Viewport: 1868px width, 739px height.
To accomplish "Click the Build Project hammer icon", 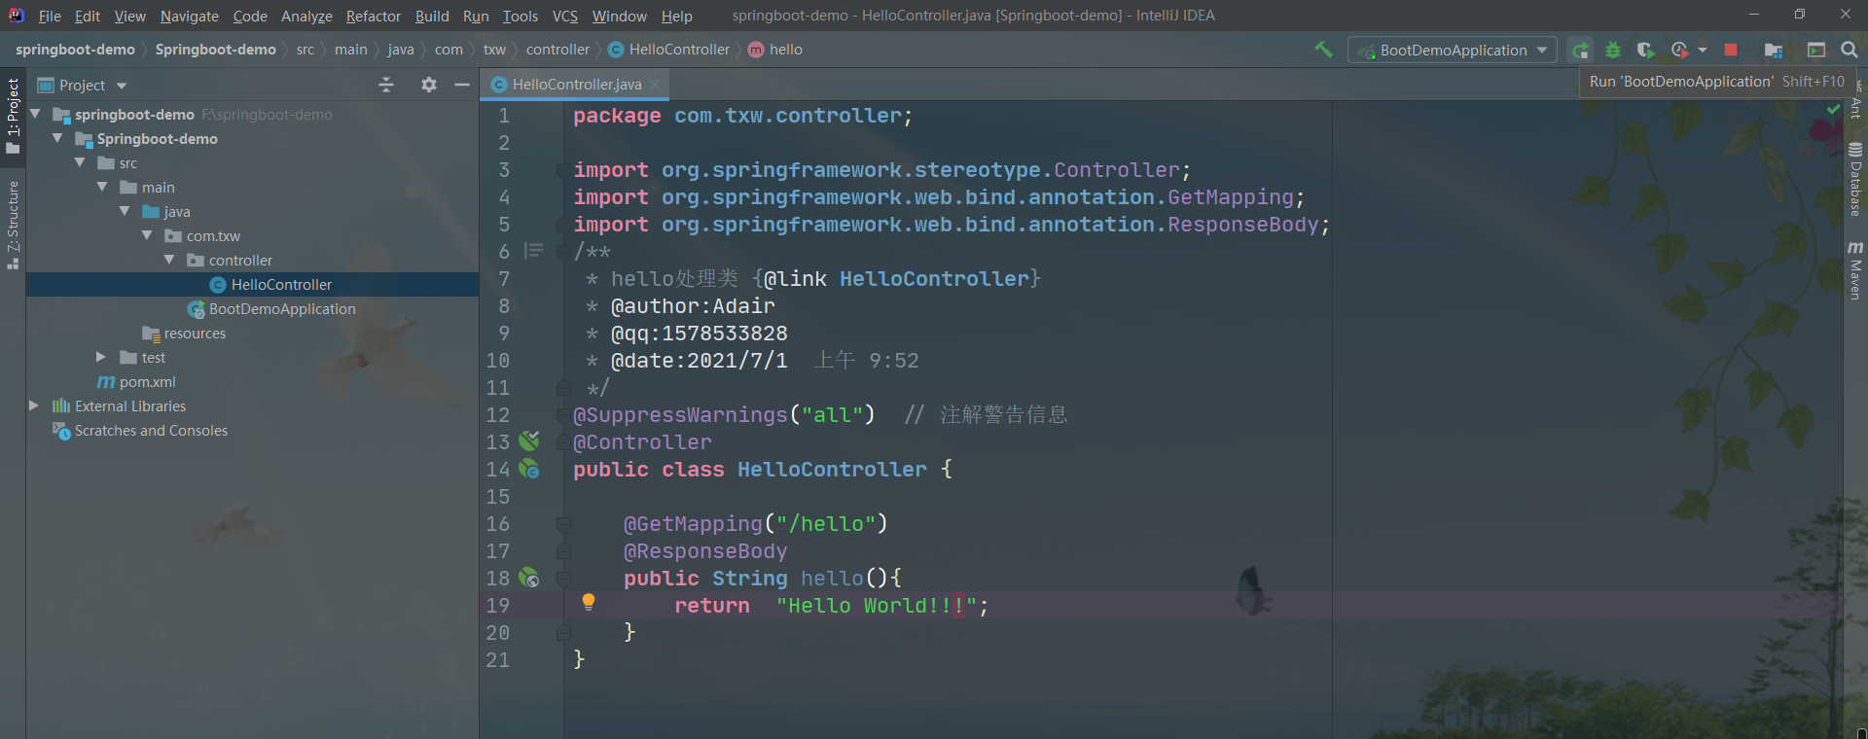I will point(1323,49).
